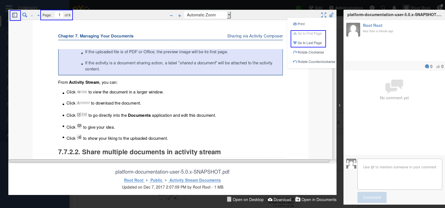
Task: Click the thumbs-up icon in the PDF text
Action: (x=80, y=137)
